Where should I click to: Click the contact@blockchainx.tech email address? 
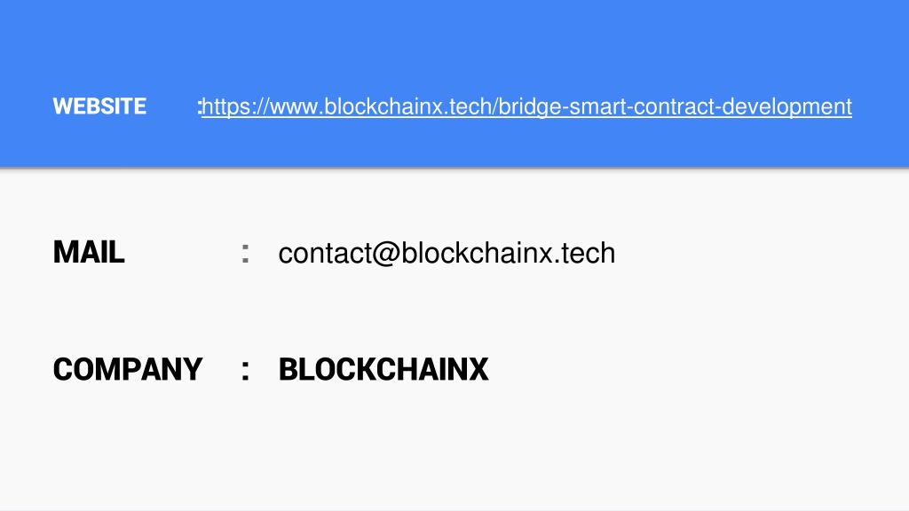[x=447, y=253]
